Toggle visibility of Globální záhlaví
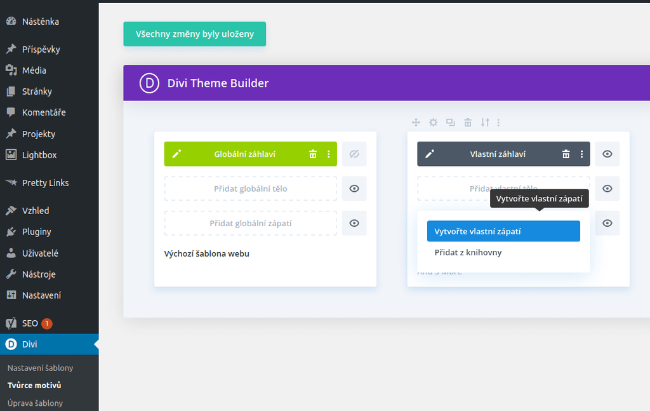Image resolution: width=650 pixels, height=411 pixels. (x=354, y=154)
